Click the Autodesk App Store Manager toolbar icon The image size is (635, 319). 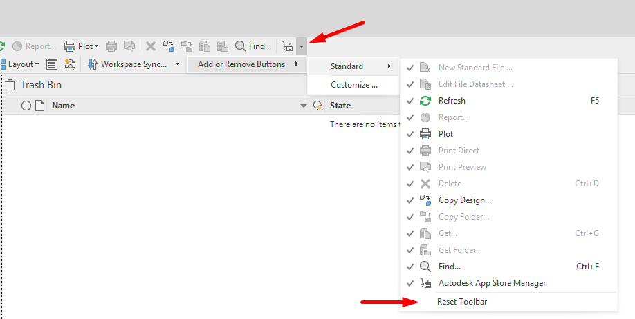coord(287,46)
